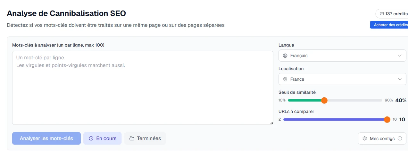The image size is (408, 157).
Task: Click the textarea resize grip corner
Action: [x=271, y=123]
